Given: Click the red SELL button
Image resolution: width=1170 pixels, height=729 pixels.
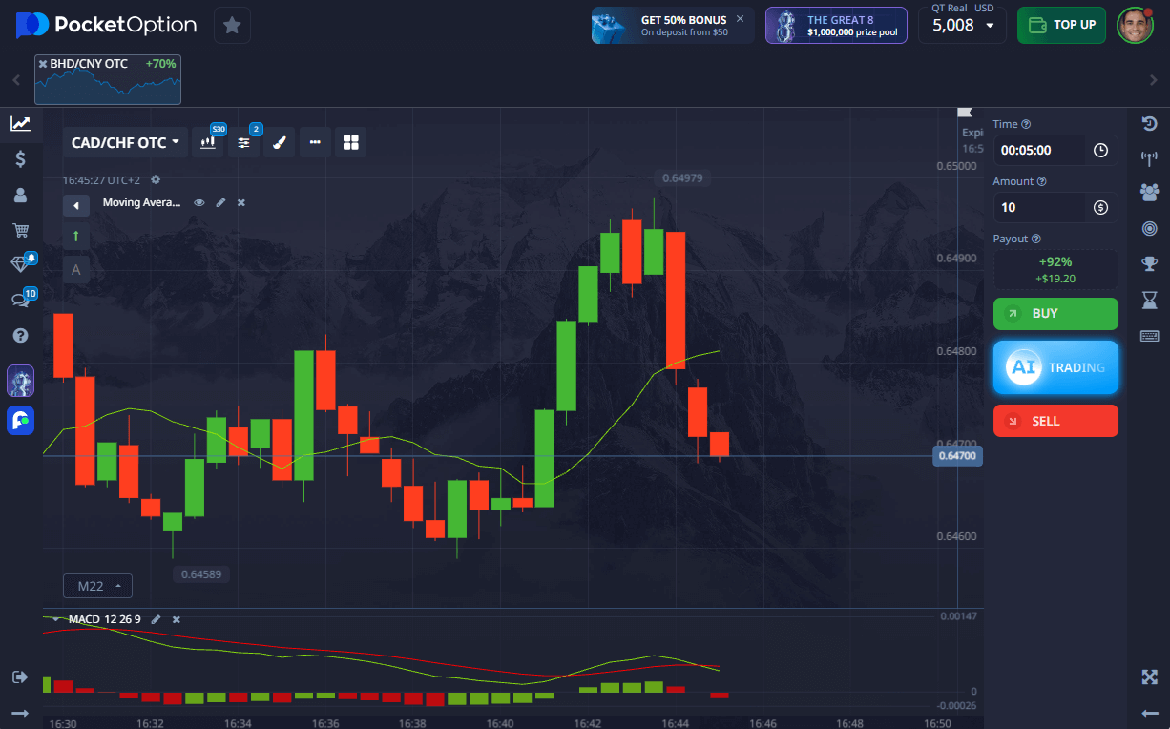Looking at the screenshot, I should point(1055,421).
